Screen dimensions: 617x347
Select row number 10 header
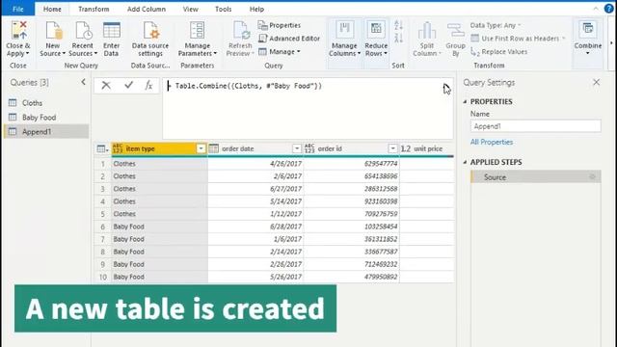pyautogui.click(x=103, y=277)
